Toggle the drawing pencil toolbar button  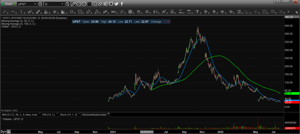click(73, 4)
